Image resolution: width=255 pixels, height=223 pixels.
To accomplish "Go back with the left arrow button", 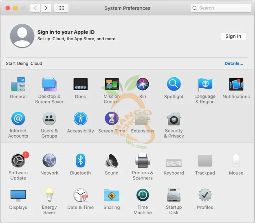I will pos(35,8).
